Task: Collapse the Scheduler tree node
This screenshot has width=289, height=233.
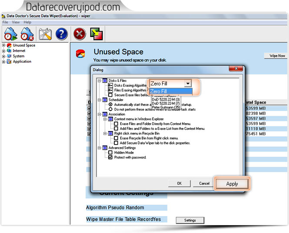Action: pos(99,100)
